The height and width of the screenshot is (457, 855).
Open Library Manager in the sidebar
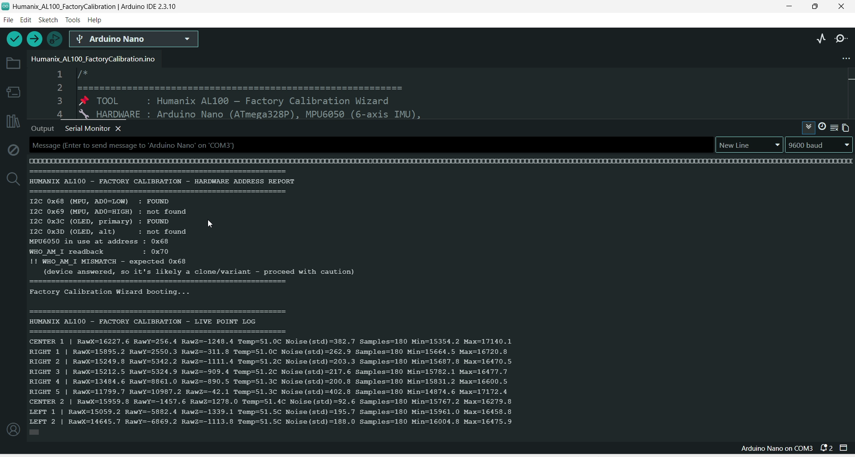pos(13,121)
